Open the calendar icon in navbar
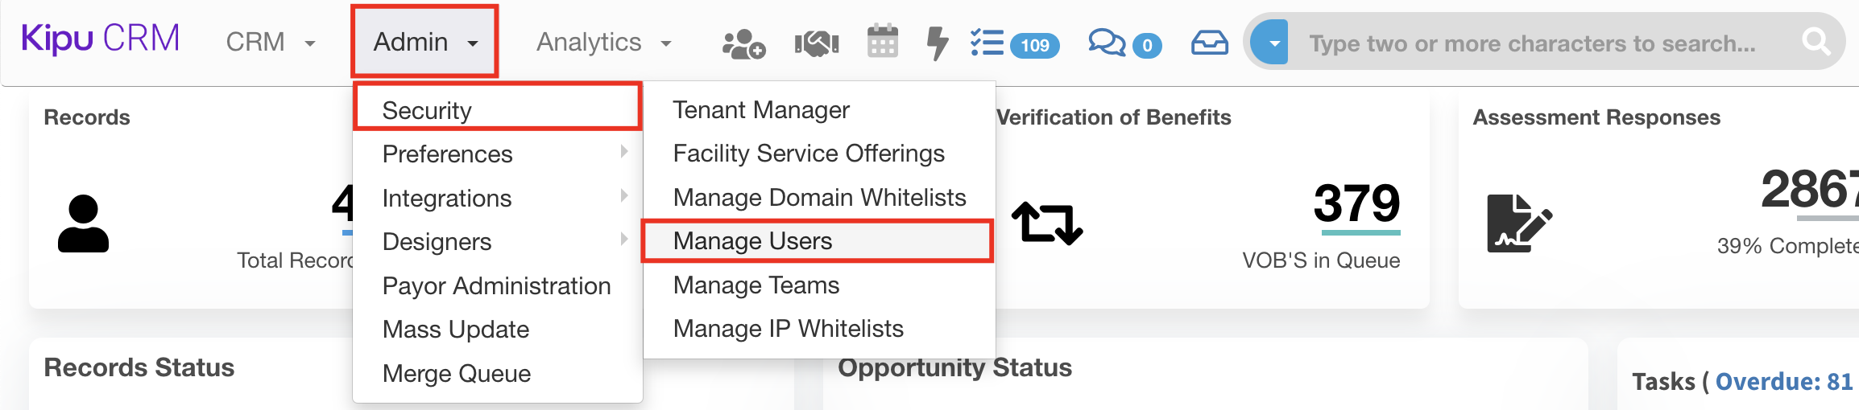The width and height of the screenshot is (1859, 410). (x=882, y=42)
